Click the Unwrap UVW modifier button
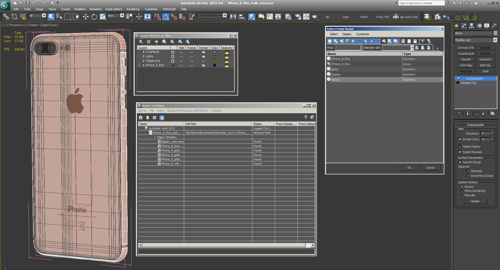Screen dimensions: 500x270 pyautogui.click(x=466, y=48)
